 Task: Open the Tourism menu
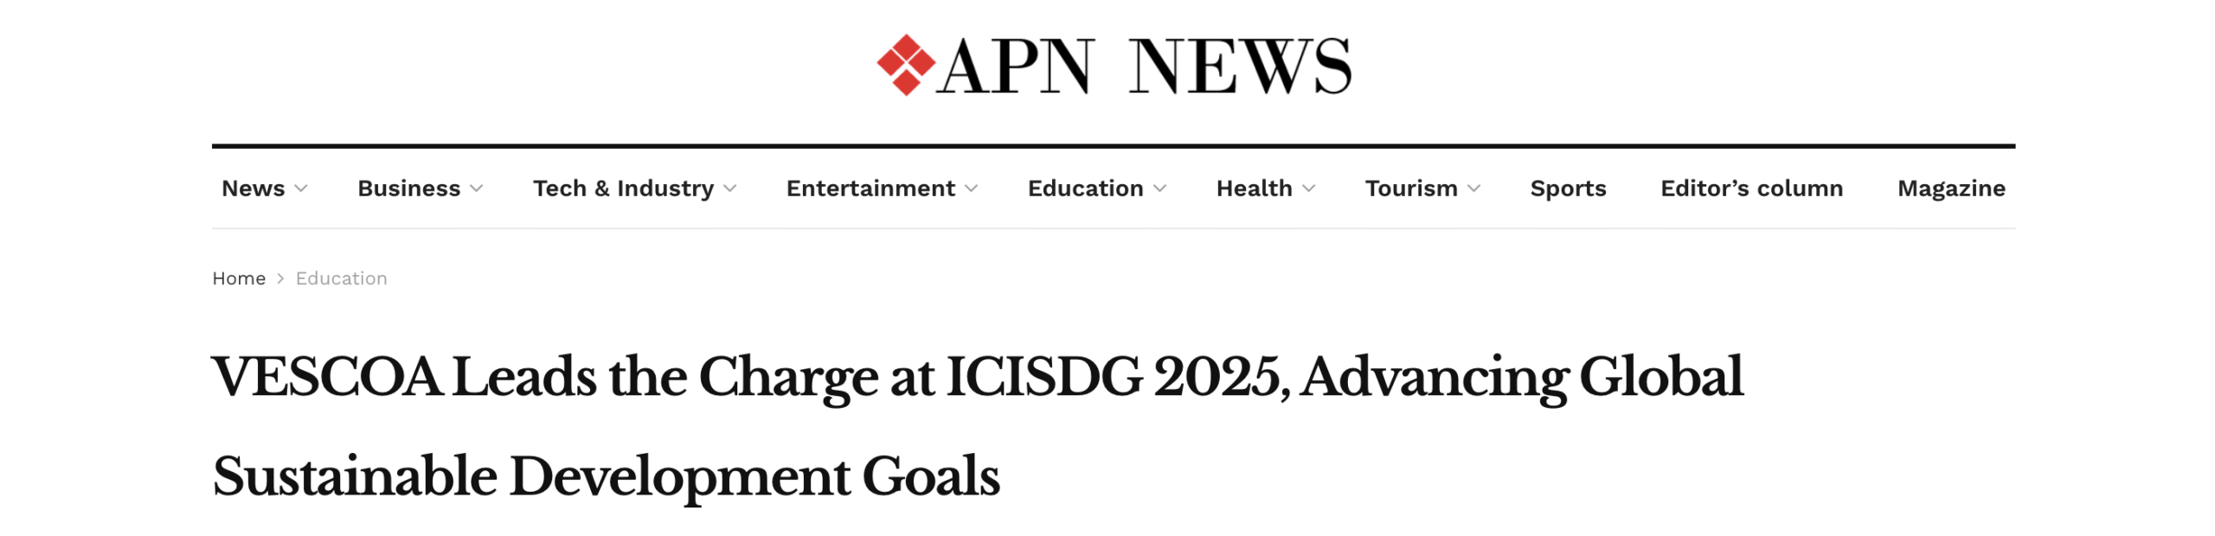click(x=1411, y=188)
